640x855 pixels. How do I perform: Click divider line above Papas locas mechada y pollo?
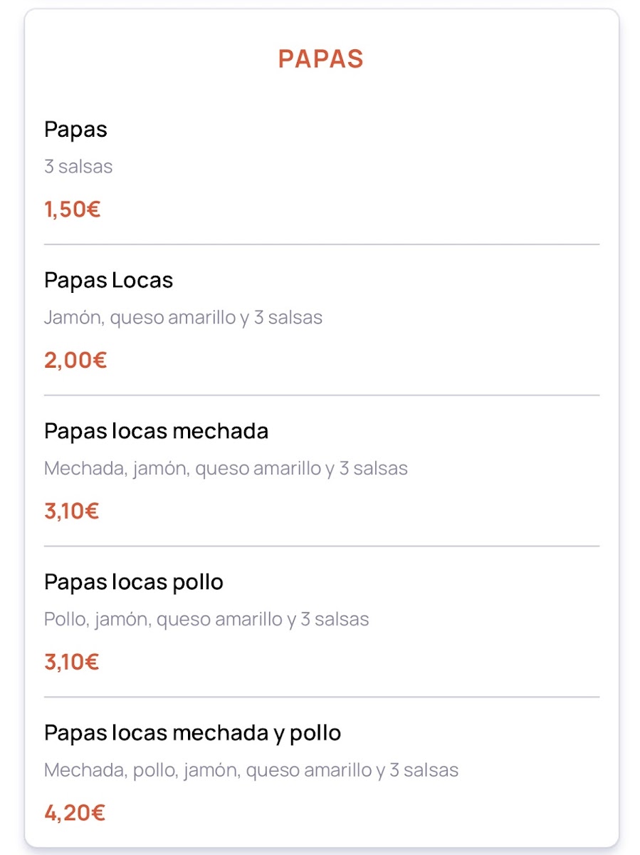322,697
